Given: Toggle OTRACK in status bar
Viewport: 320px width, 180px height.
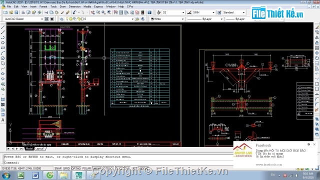Looking at the screenshot, I should (x=108, y=168).
